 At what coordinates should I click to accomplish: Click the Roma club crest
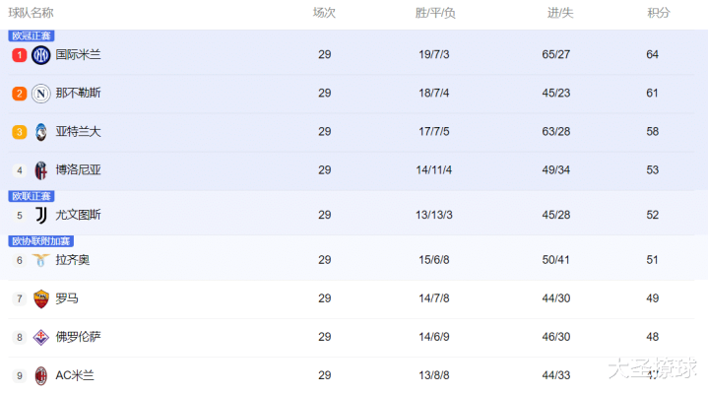coord(40,298)
